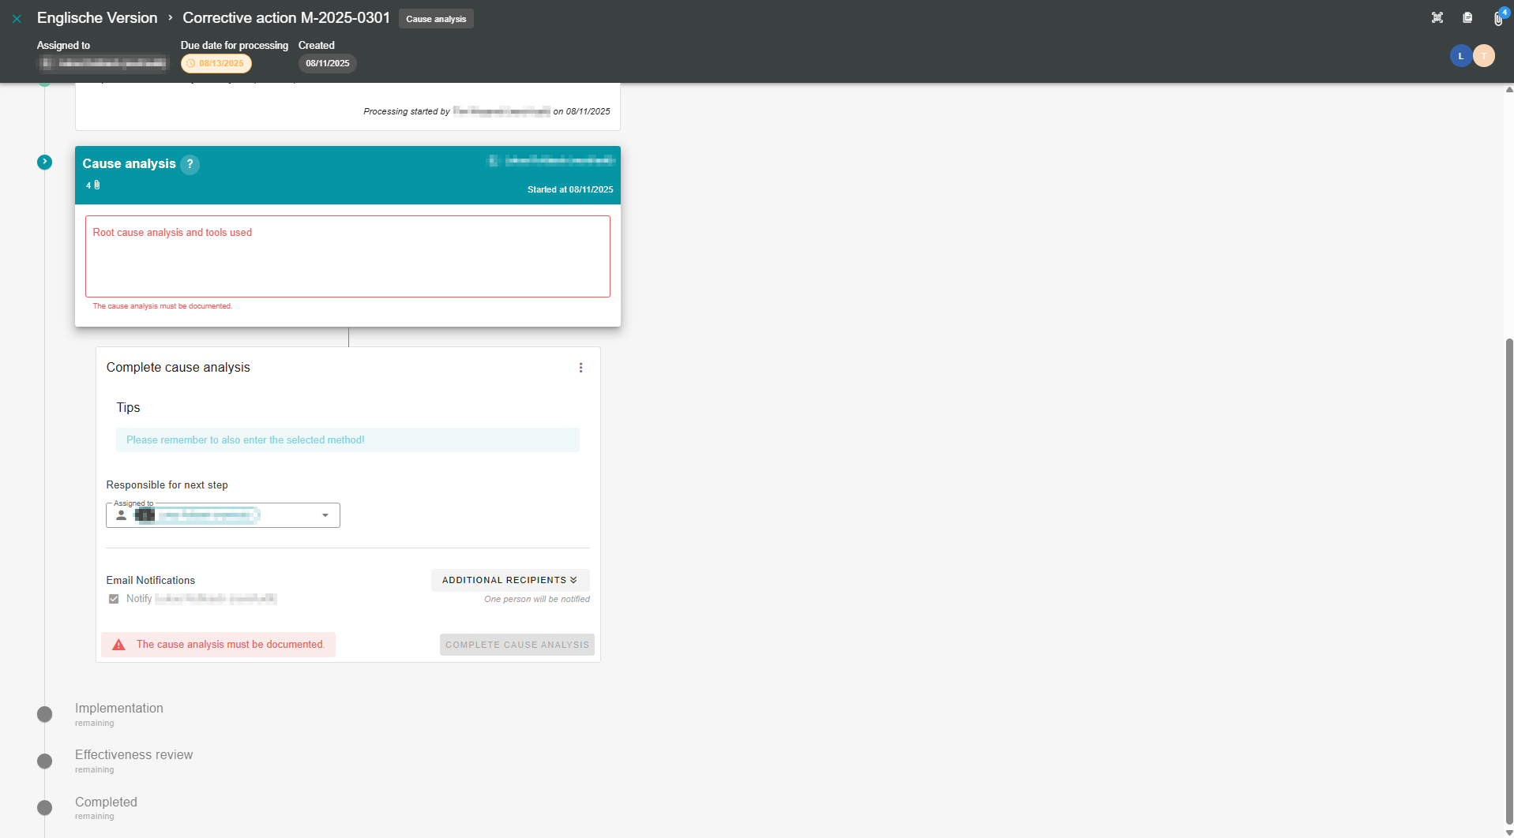Open the documents copy icon in header
This screenshot has height=838, width=1514.
(1467, 18)
